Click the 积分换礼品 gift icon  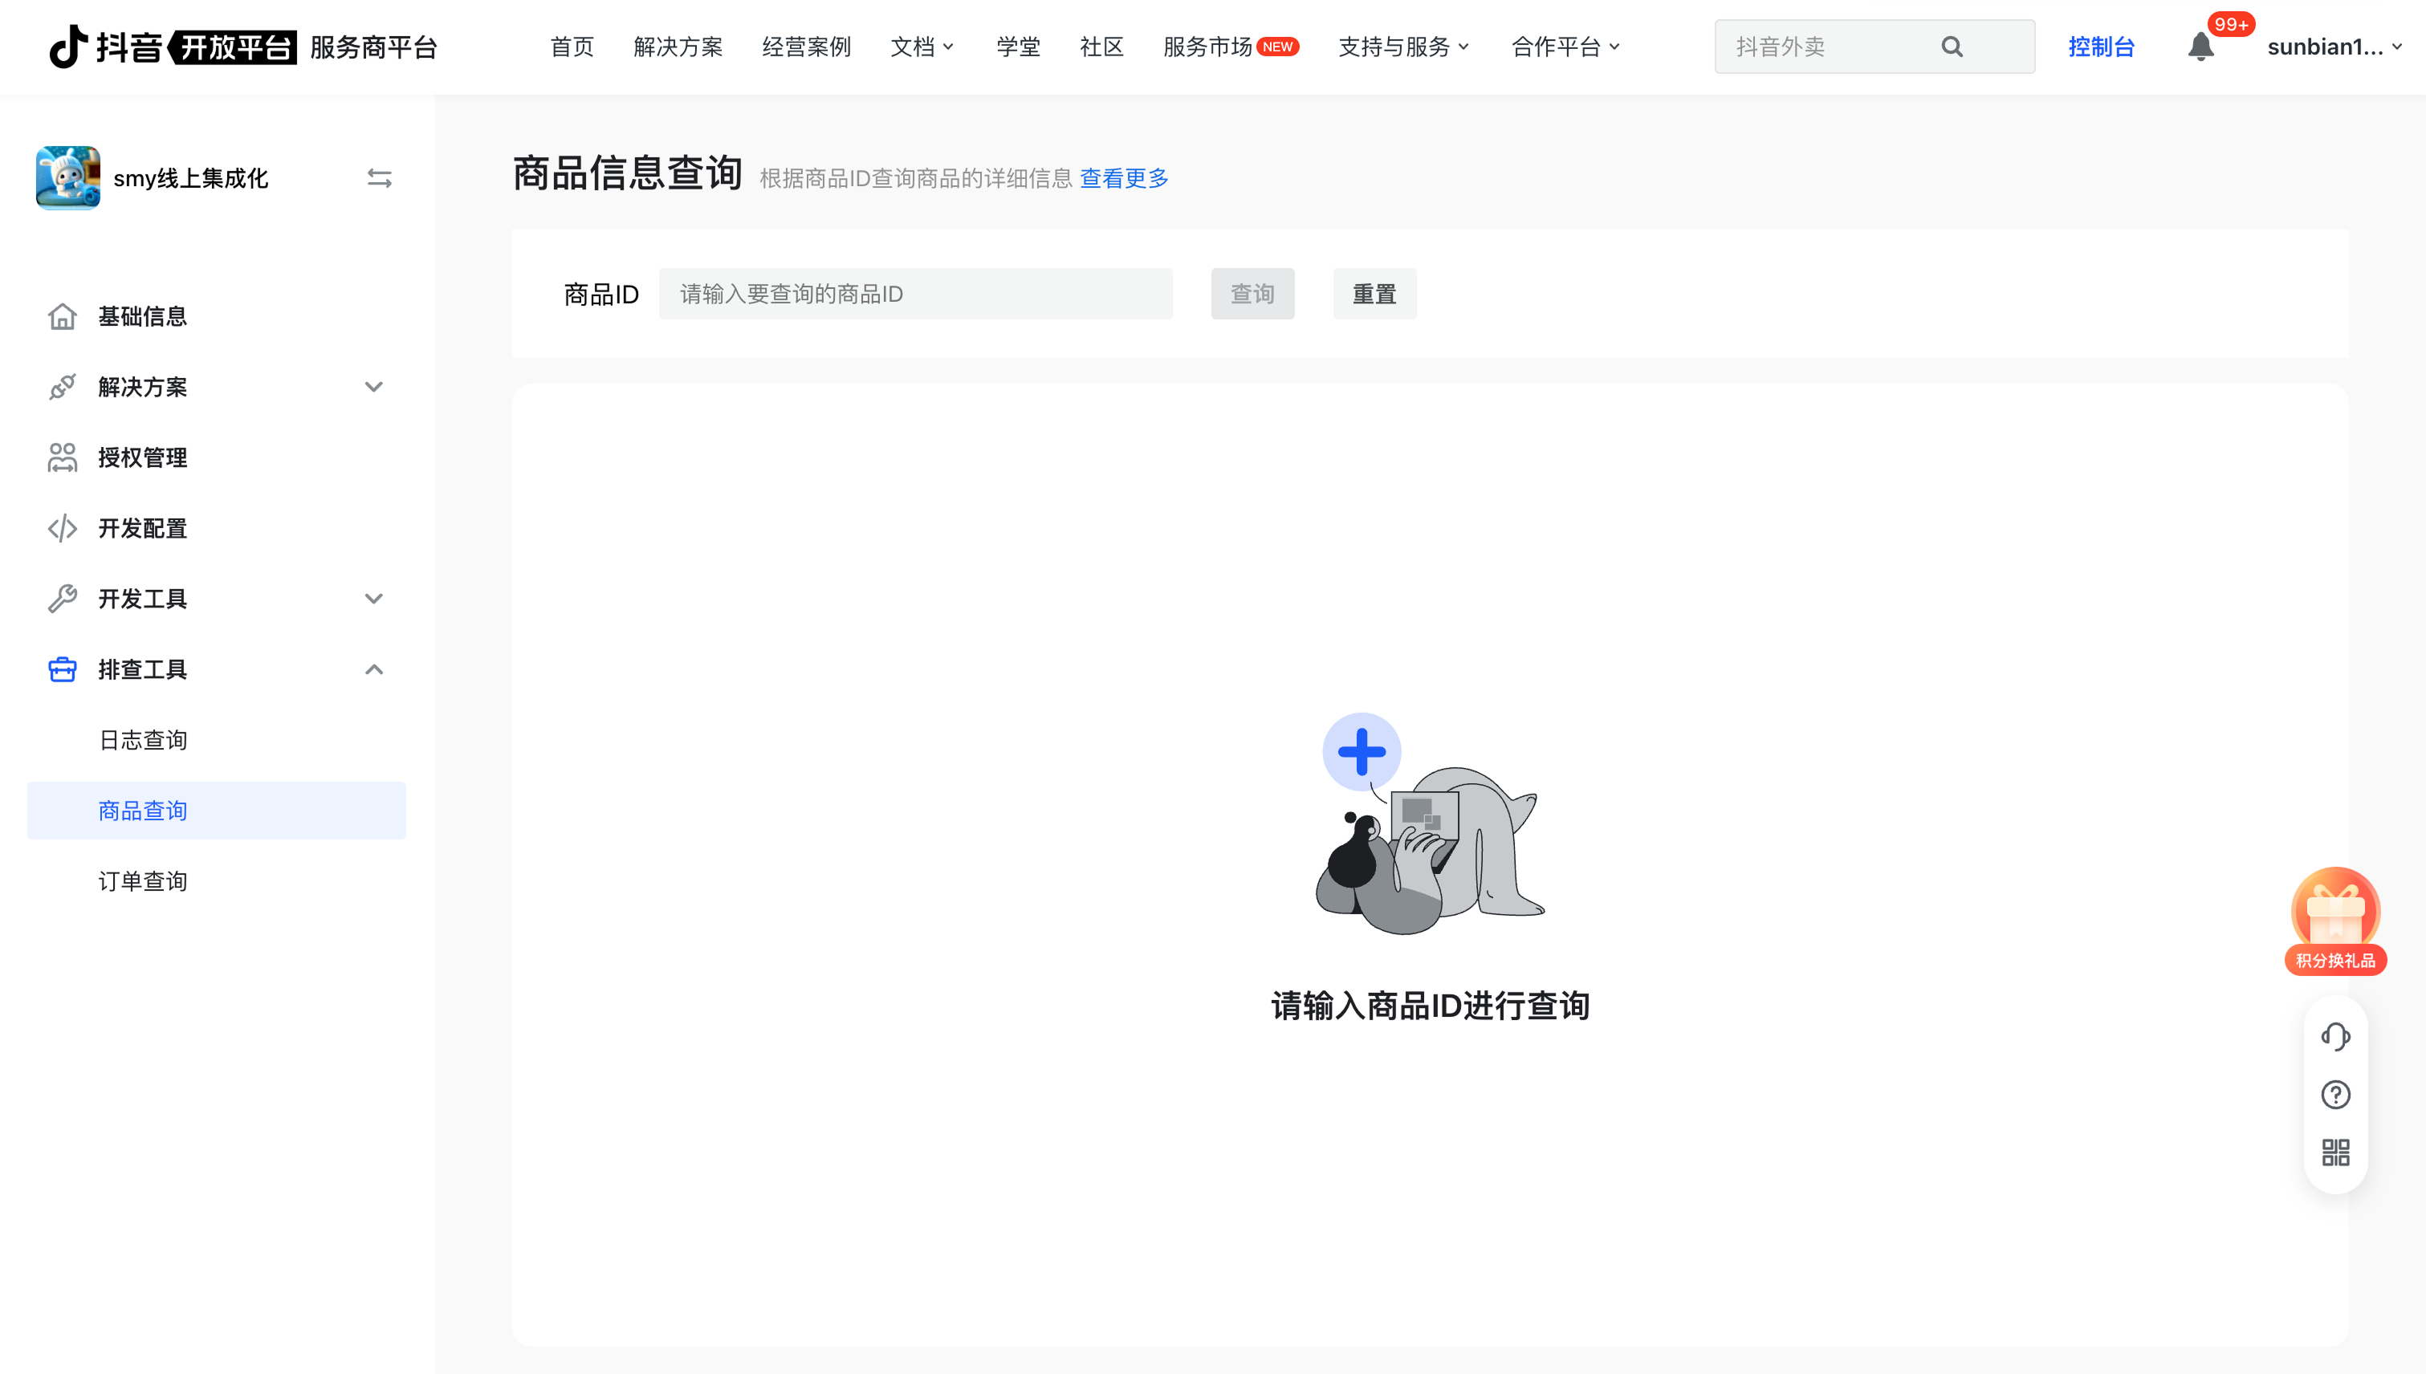point(2334,917)
